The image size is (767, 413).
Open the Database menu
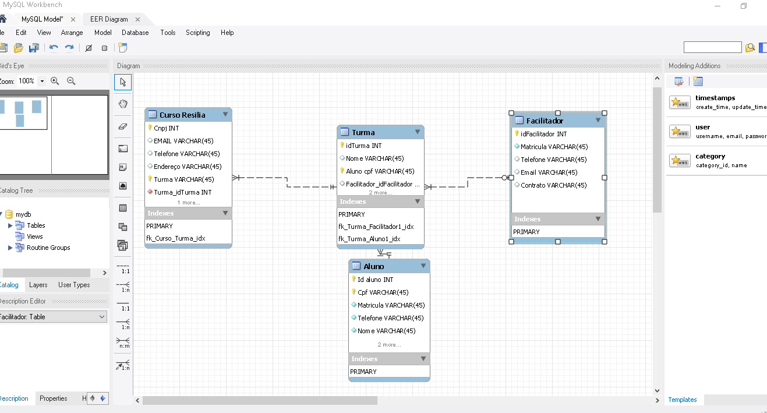(x=135, y=33)
